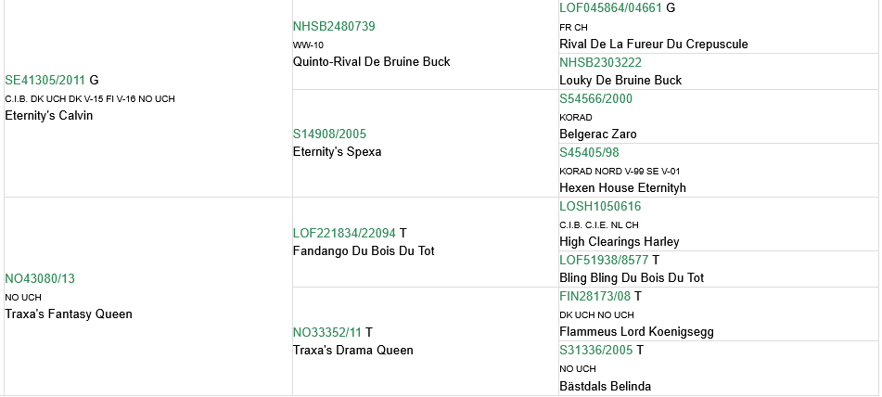Open LOF045864/04661 pedigree link
Screen dimensions: 882x397
point(610,8)
